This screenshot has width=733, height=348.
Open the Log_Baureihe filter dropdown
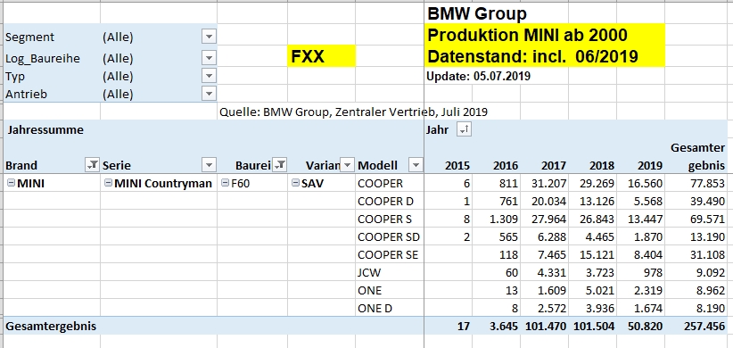point(209,58)
